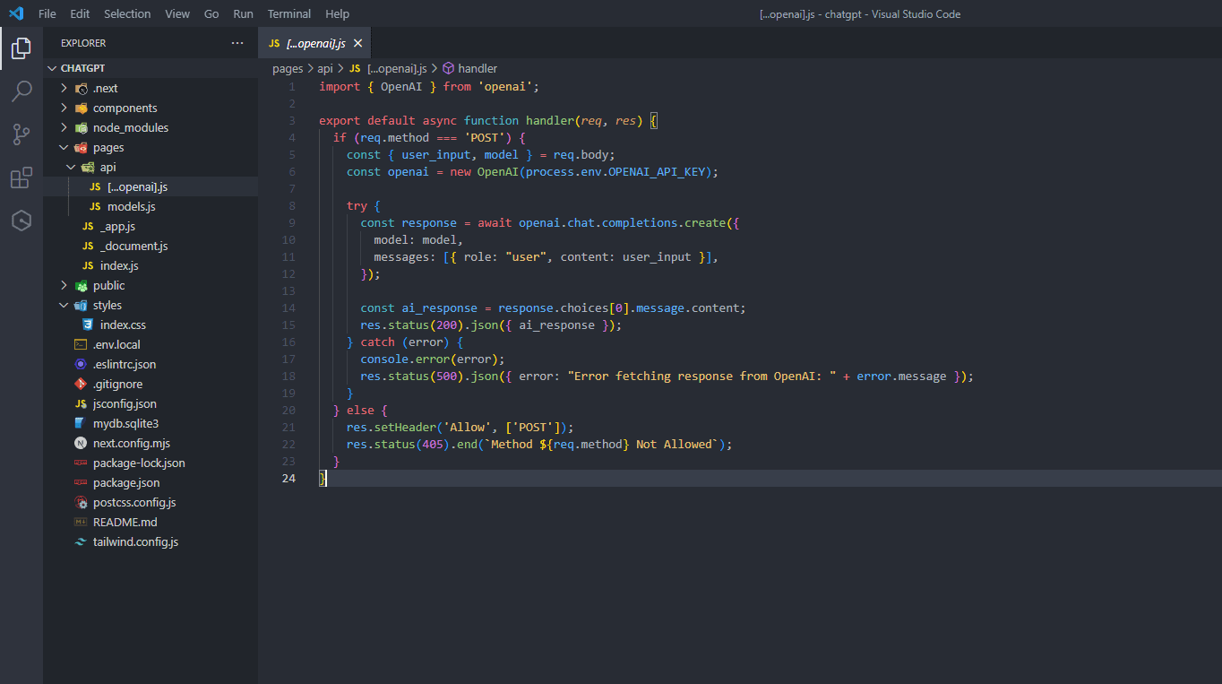Click 'OPENAI_API_KEY' text on line 6
This screenshot has height=684, width=1222.
(656, 171)
